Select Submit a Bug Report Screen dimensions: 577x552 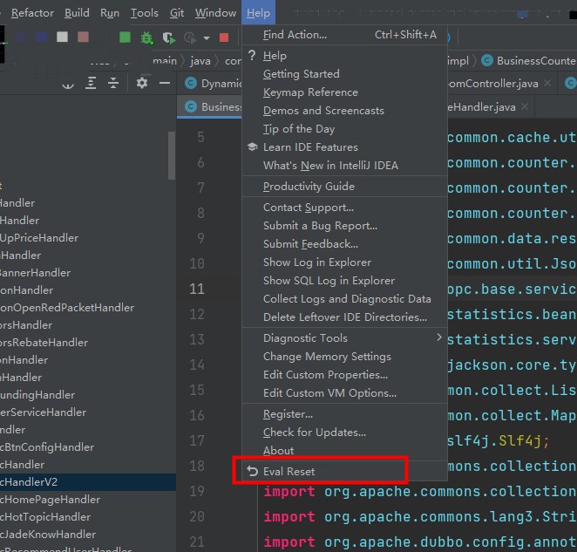[344, 225]
